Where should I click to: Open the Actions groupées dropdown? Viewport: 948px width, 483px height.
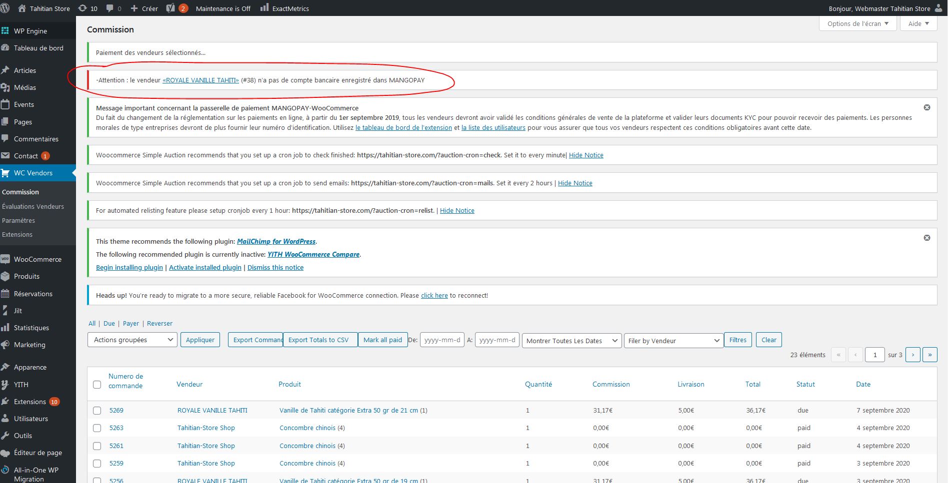click(132, 340)
